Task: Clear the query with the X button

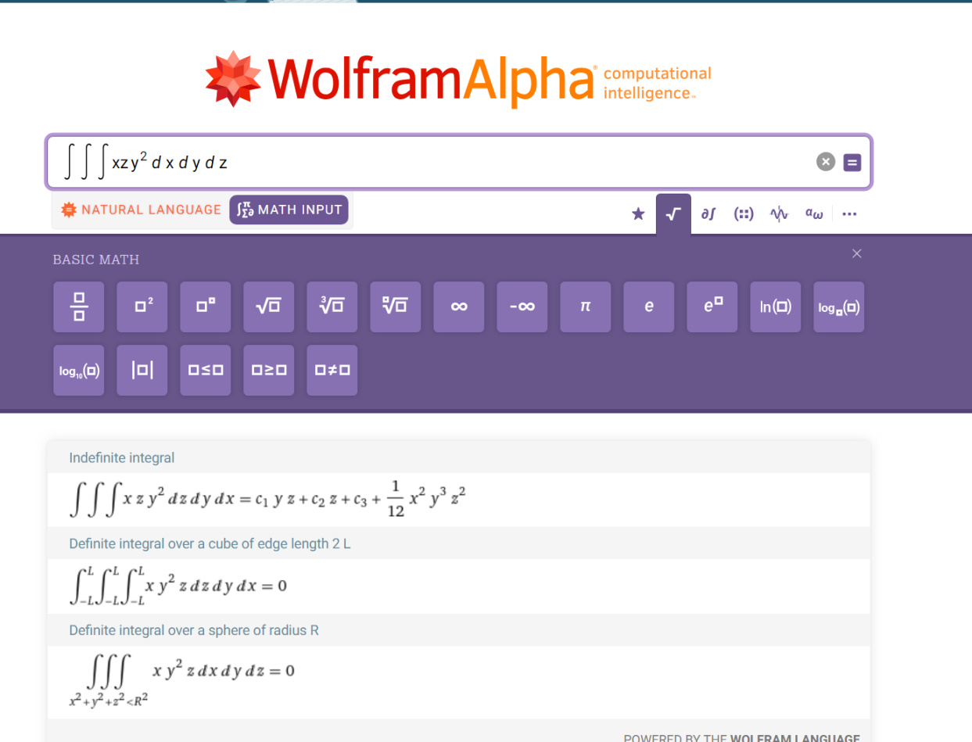Action: [x=826, y=162]
